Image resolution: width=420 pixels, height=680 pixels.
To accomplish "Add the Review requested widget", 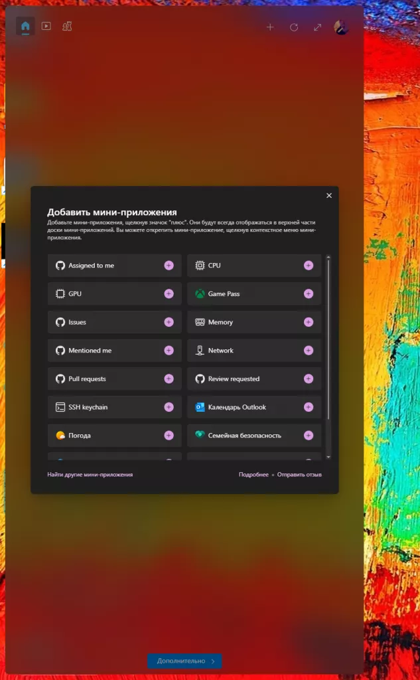I will click(x=308, y=379).
